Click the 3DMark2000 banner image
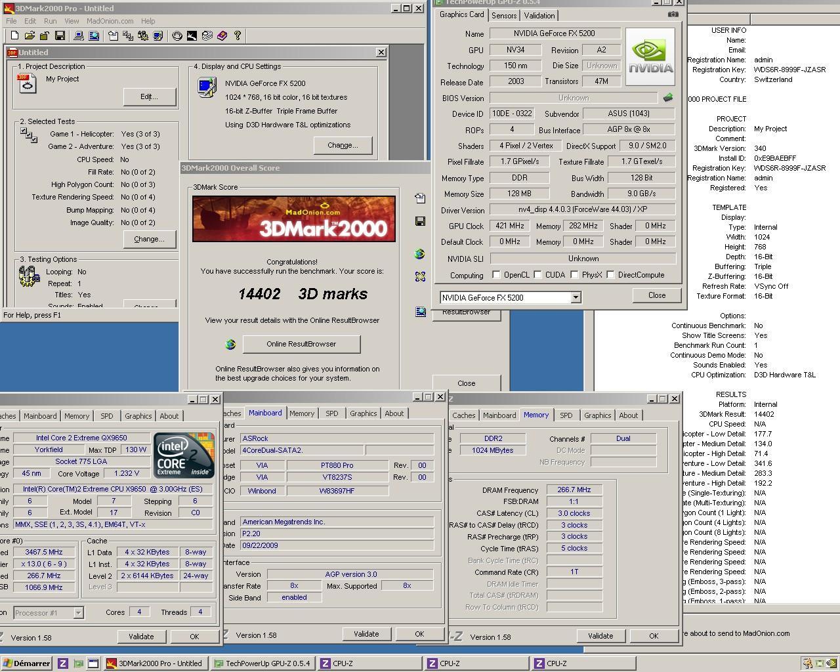 pos(294,219)
